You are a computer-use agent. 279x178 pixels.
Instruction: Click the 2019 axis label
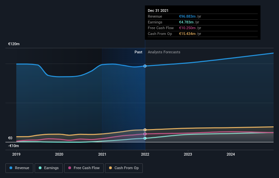pos(16,154)
